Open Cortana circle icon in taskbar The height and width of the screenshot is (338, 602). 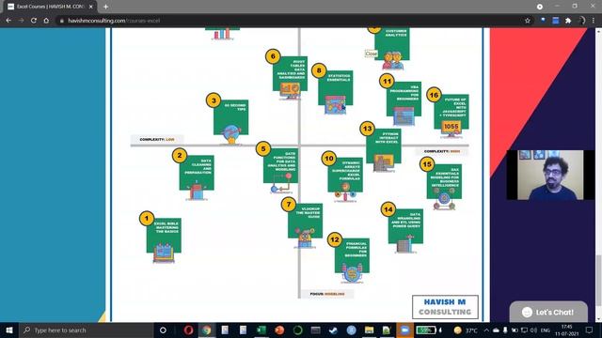(x=163, y=330)
